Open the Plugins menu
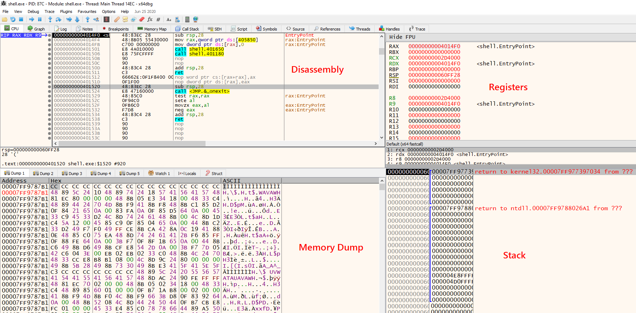The height and width of the screenshot is (313, 636). [x=66, y=11]
